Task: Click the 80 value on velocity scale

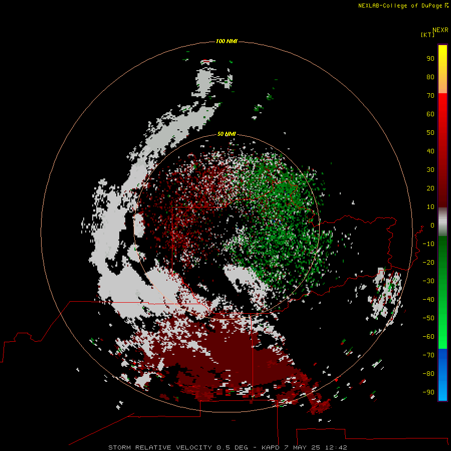Action: pyautogui.click(x=430, y=77)
